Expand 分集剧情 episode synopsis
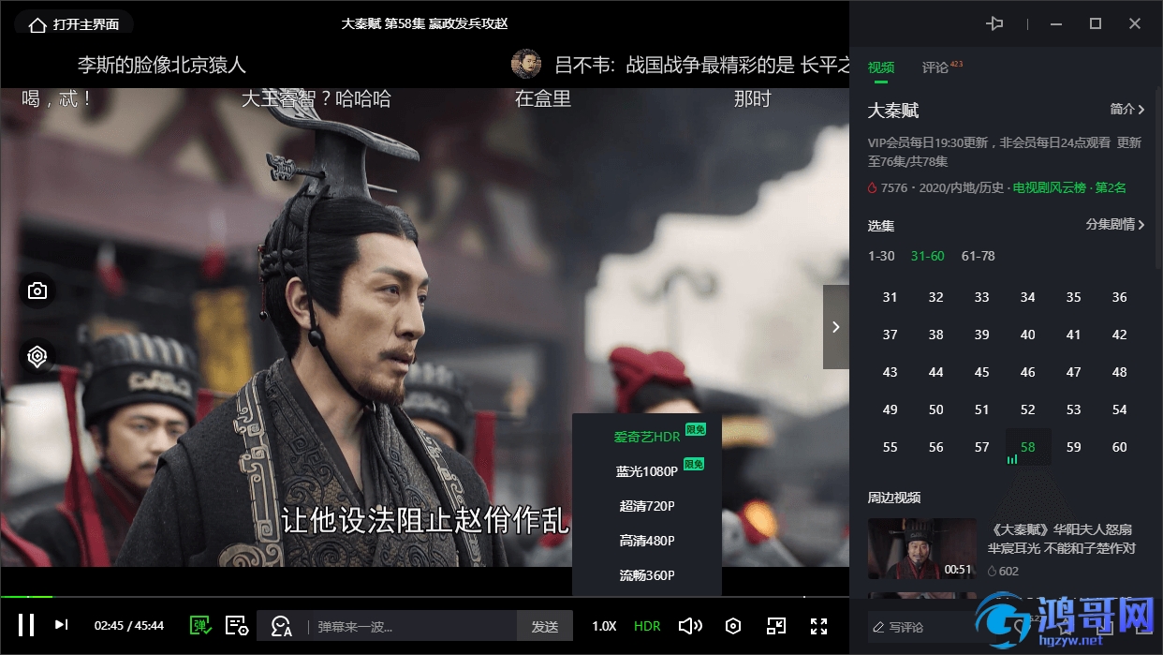 [x=1115, y=225]
